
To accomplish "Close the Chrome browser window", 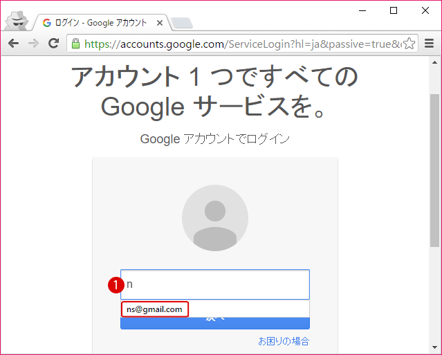I will tap(425, 10).
